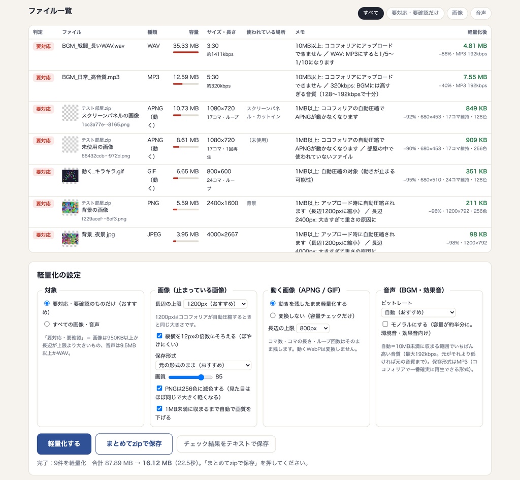Image resolution: width=520 pixels, height=480 pixels.
Task: Click スクリーンパネルの画像 file label
Action: point(110,116)
